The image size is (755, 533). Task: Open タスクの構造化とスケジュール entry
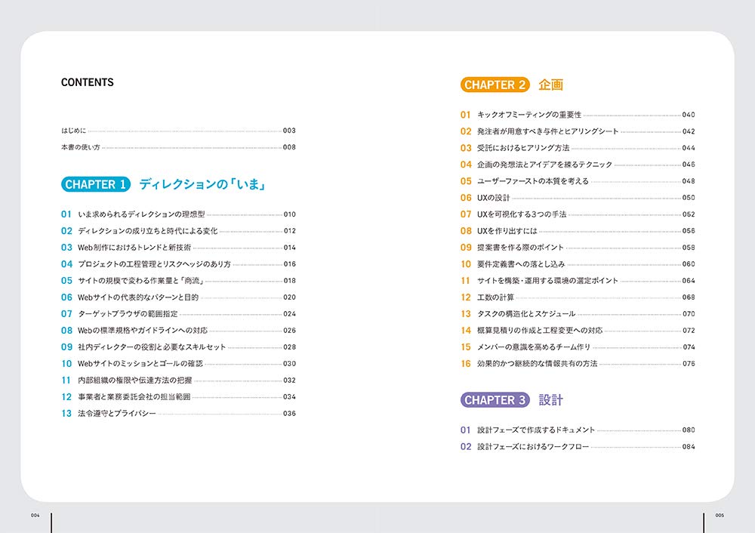click(578, 314)
